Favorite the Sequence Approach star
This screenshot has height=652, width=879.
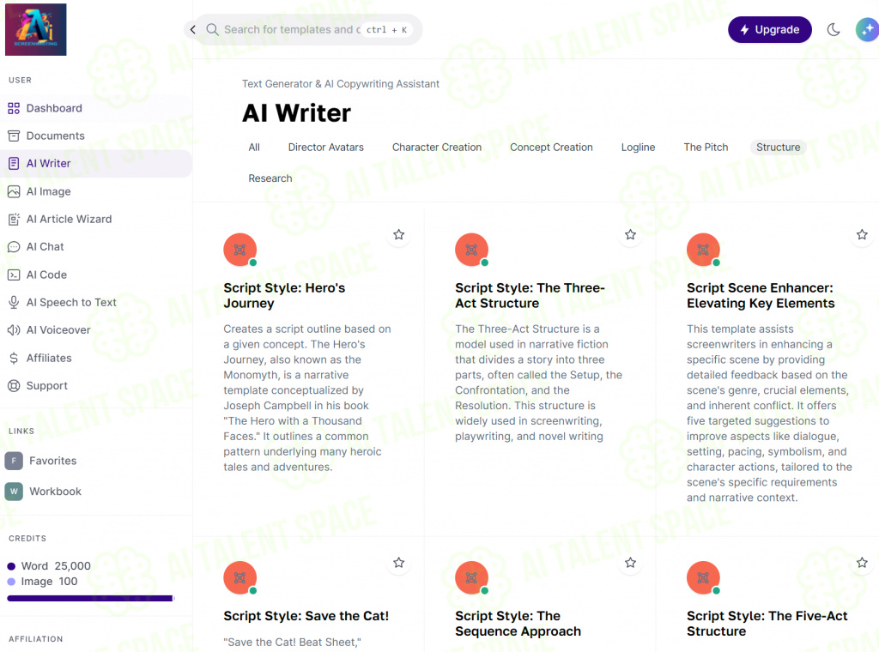pos(630,563)
